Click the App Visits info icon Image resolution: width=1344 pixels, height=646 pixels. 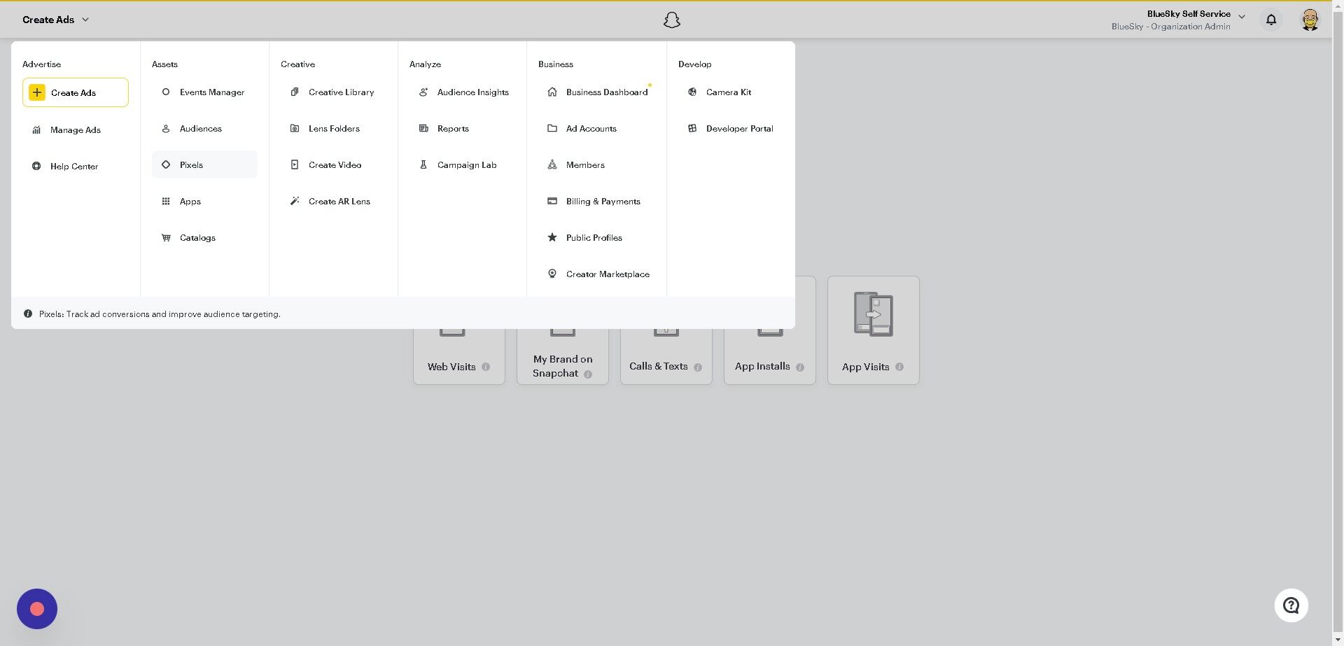point(899,367)
